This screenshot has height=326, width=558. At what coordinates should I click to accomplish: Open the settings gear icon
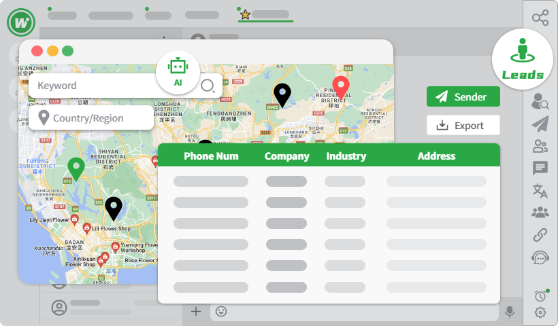click(540, 312)
